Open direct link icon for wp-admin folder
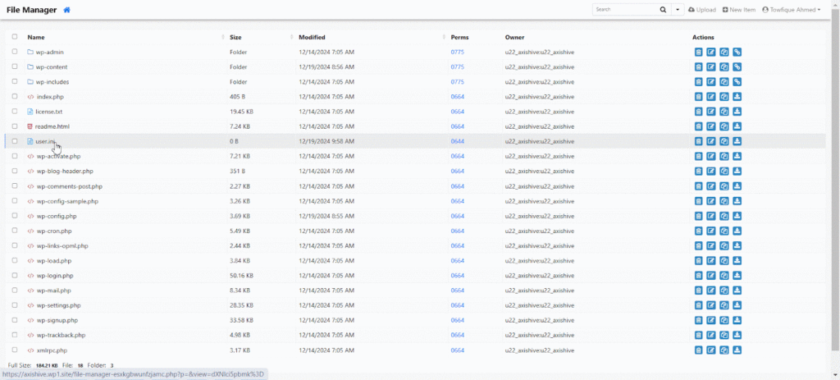840x380 pixels. tap(737, 52)
